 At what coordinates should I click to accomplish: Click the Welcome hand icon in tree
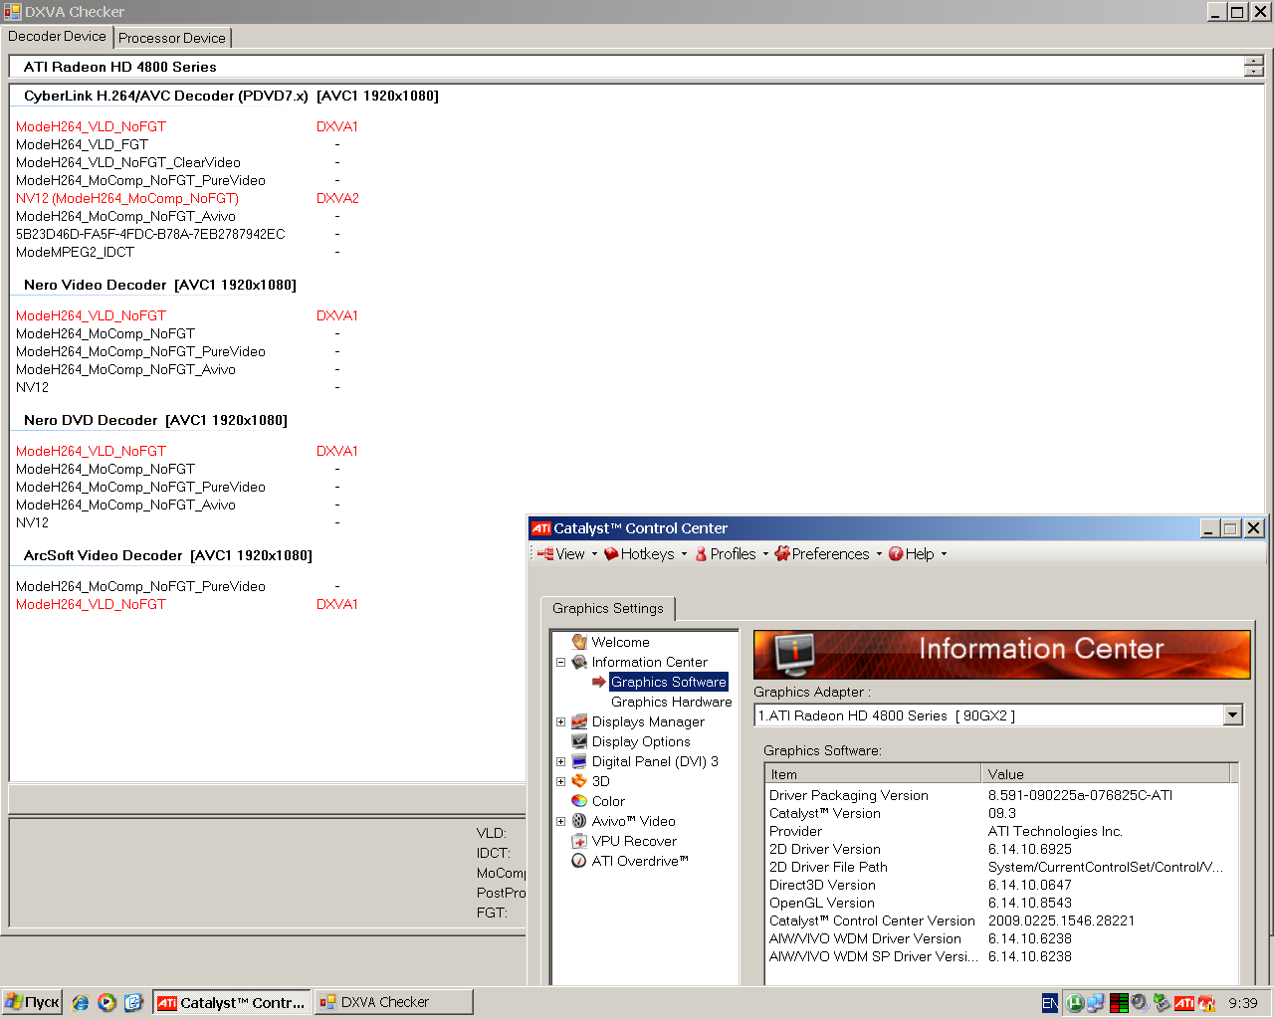579,642
